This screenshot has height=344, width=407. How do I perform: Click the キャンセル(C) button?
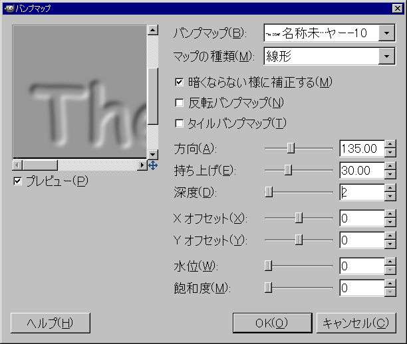point(356,323)
